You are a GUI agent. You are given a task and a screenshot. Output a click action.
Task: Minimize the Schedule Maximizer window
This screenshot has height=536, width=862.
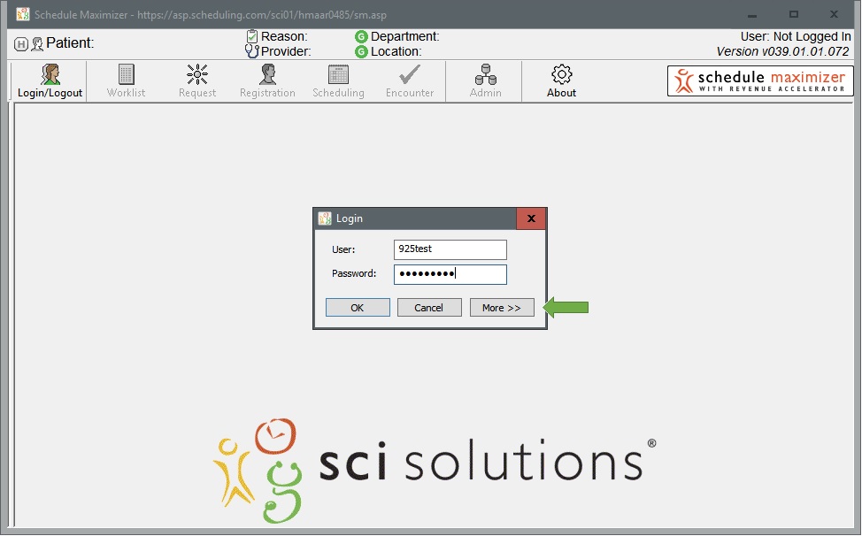(751, 15)
